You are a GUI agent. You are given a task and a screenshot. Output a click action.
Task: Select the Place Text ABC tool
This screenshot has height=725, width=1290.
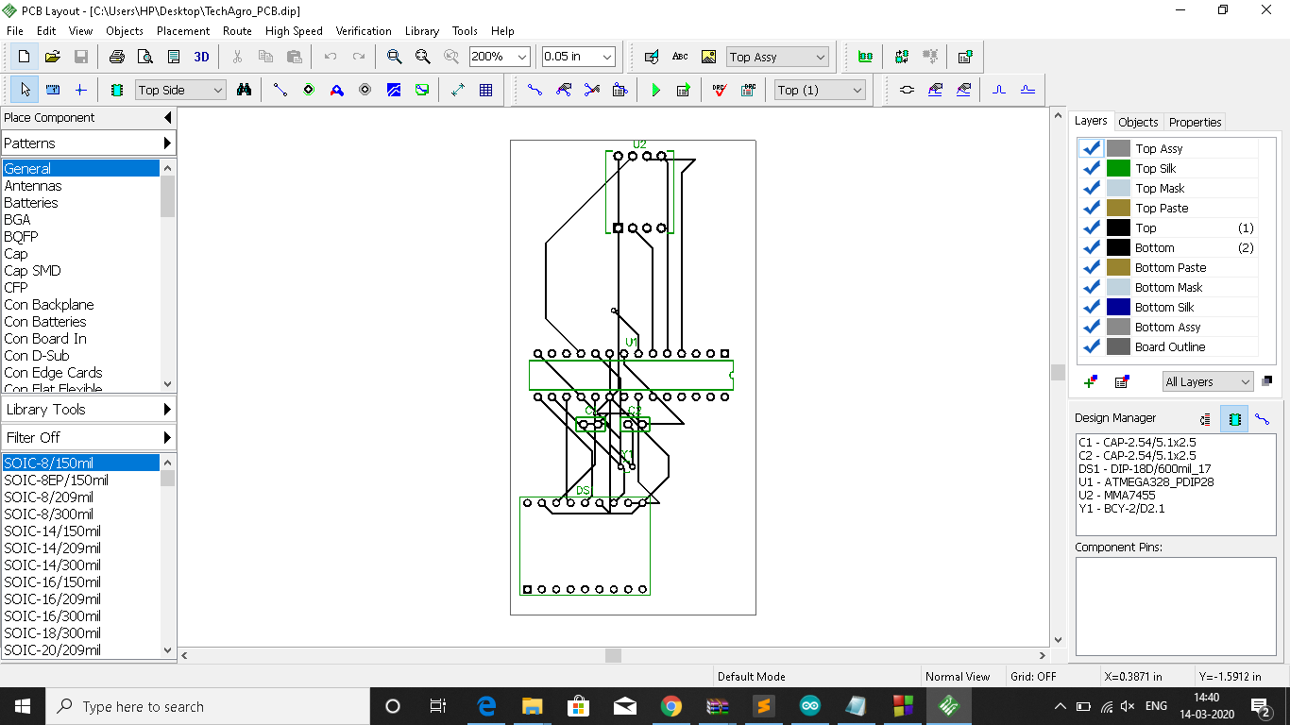(680, 57)
